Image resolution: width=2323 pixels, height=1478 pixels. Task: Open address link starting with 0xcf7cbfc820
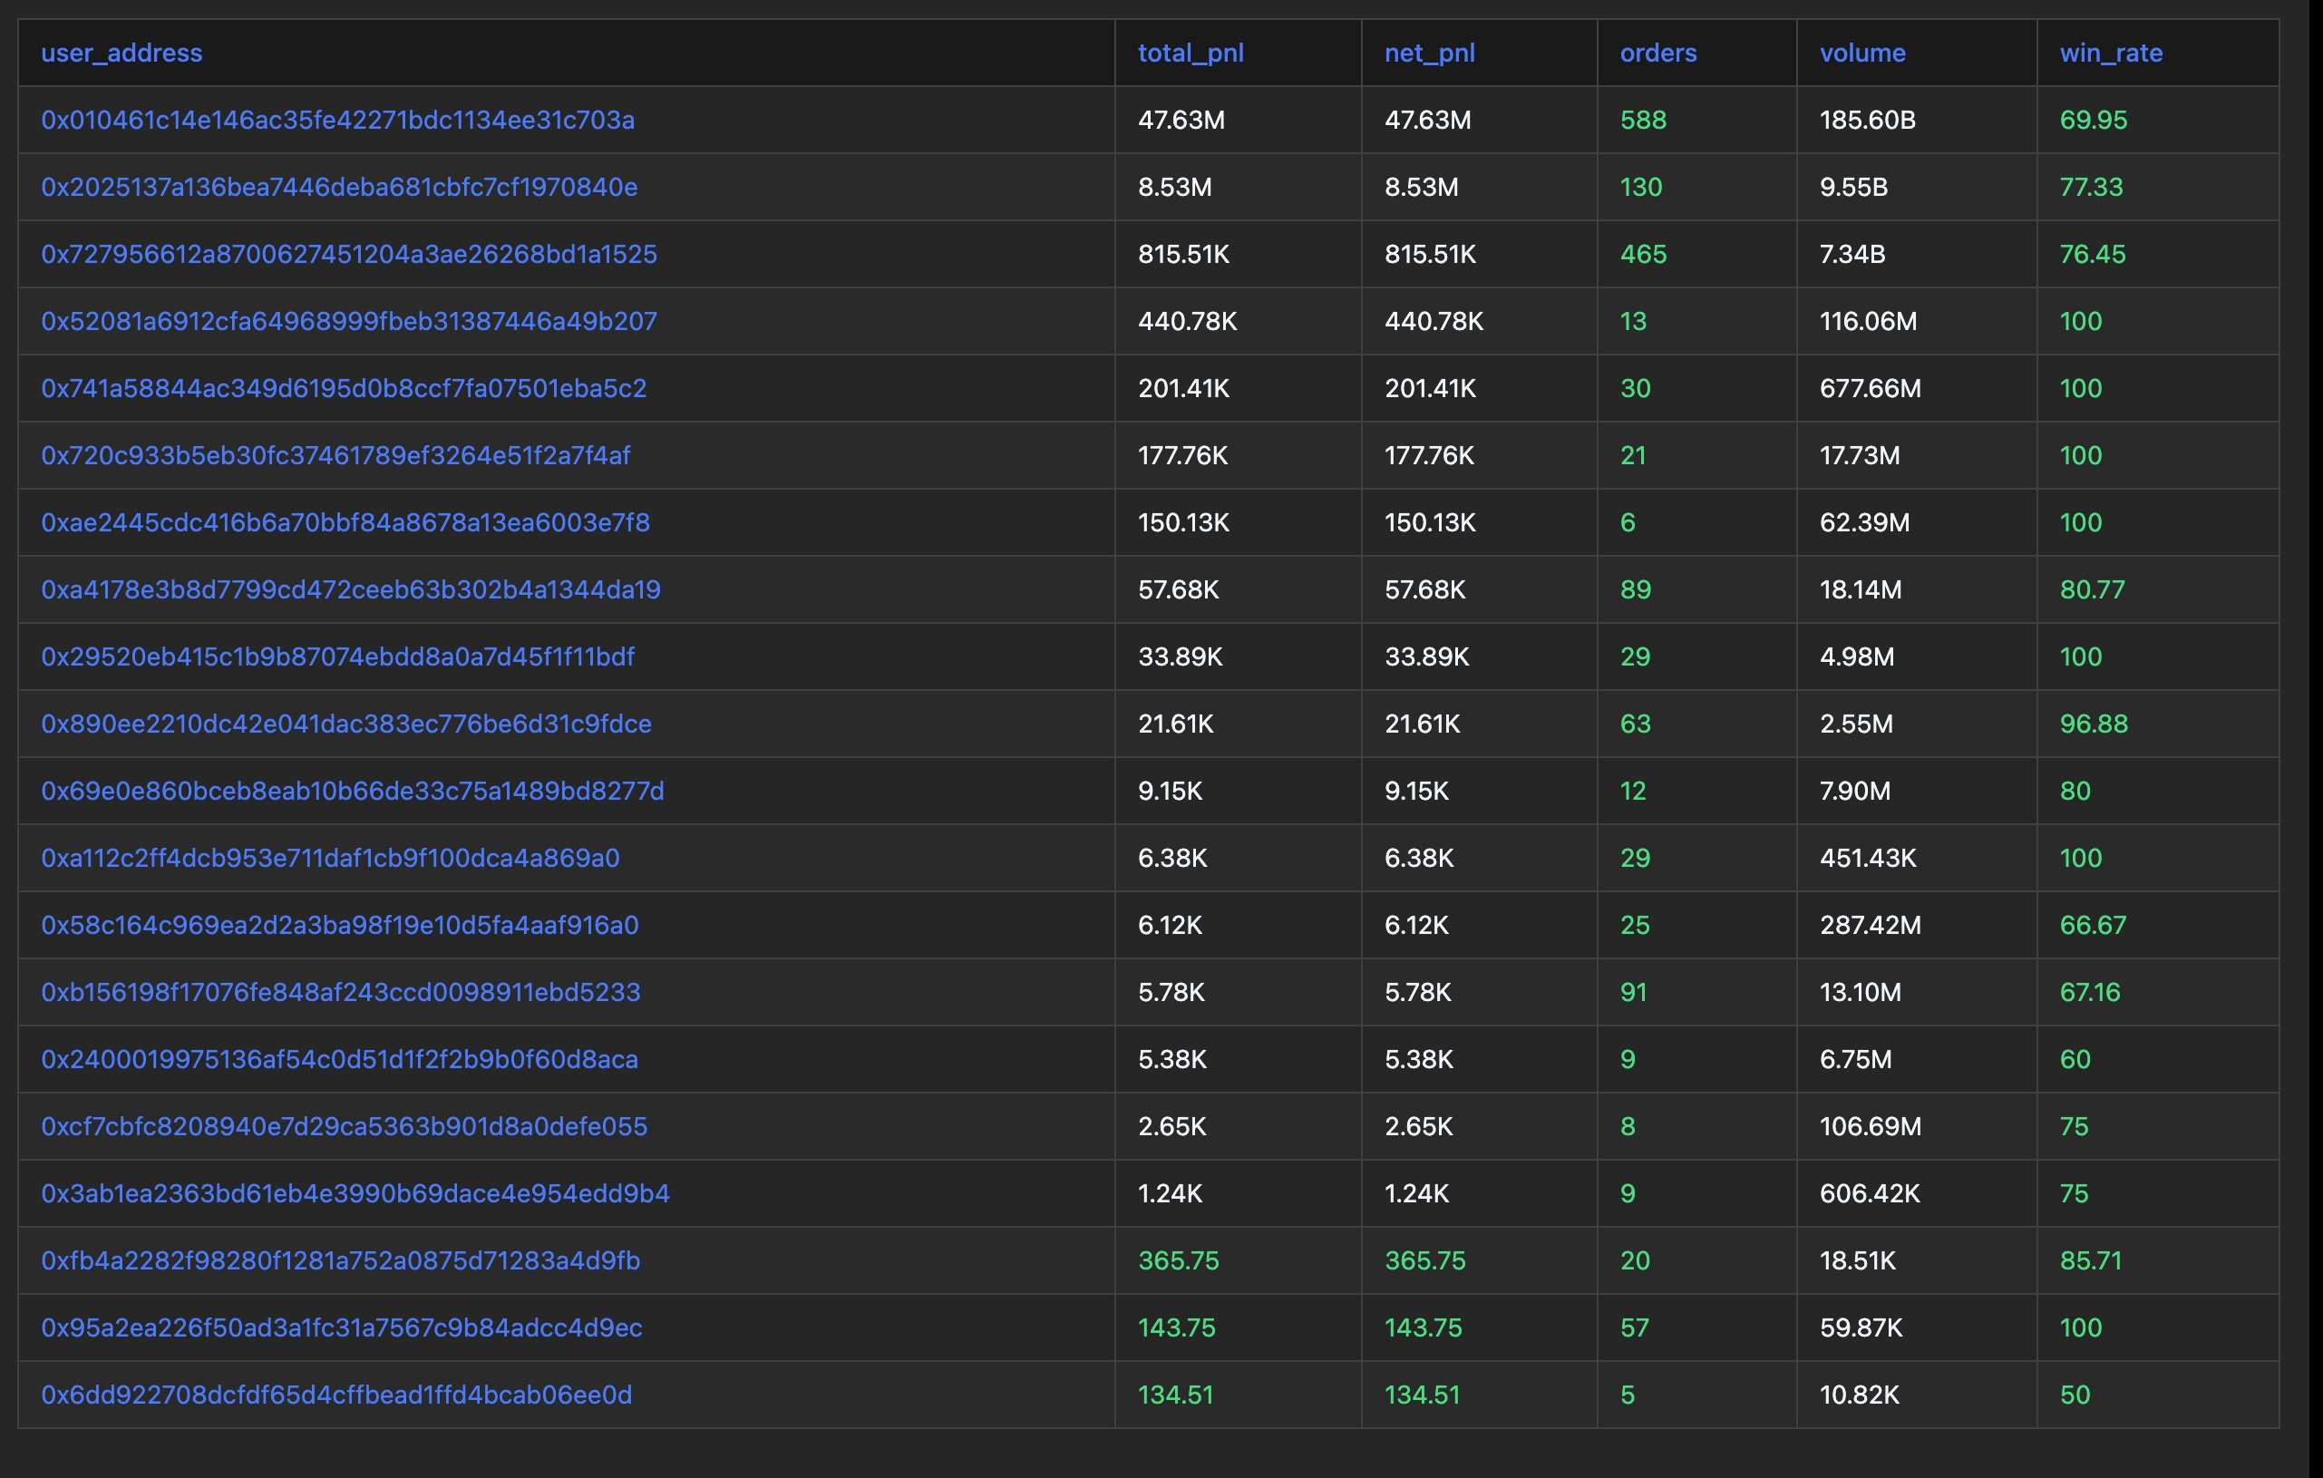pos(344,1126)
